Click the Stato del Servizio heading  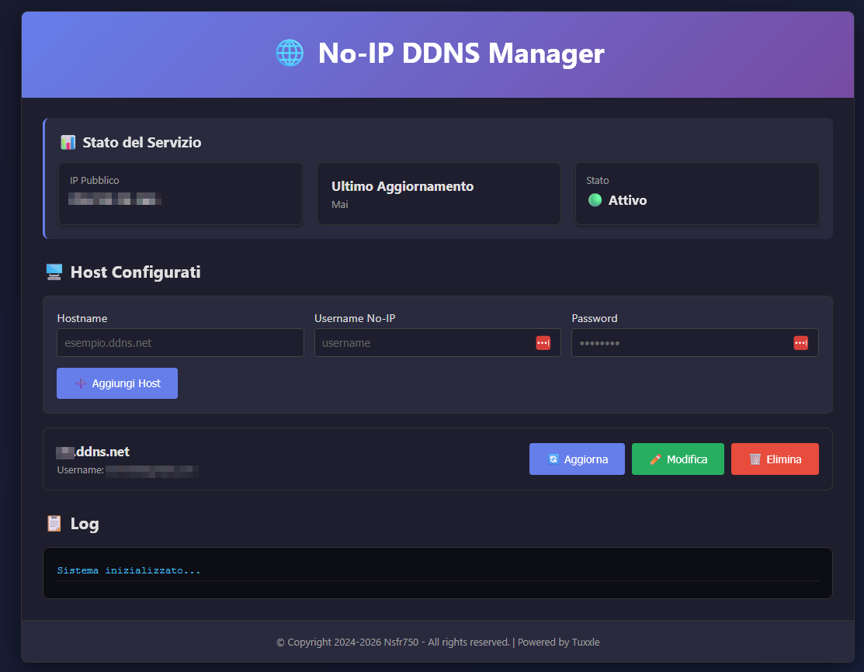pyautogui.click(x=141, y=142)
